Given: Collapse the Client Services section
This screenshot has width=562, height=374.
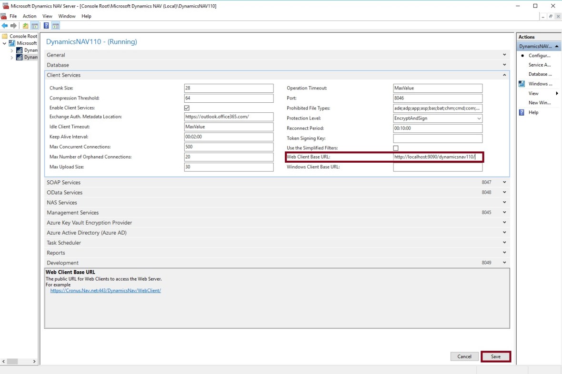Looking at the screenshot, I should click(504, 75).
